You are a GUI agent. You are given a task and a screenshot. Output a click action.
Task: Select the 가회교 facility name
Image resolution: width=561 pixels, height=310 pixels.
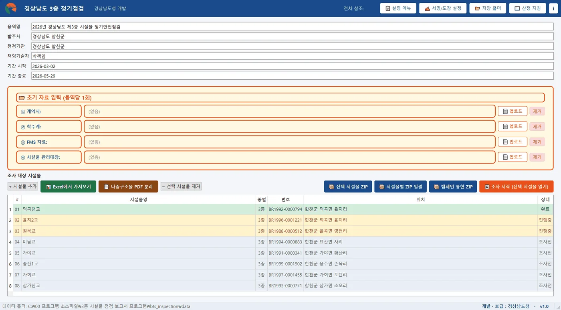pyautogui.click(x=29, y=275)
